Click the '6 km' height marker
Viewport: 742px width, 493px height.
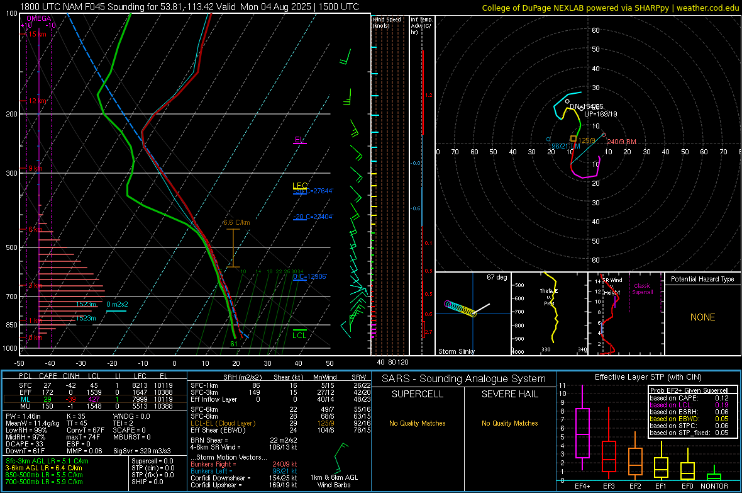pyautogui.click(x=36, y=229)
